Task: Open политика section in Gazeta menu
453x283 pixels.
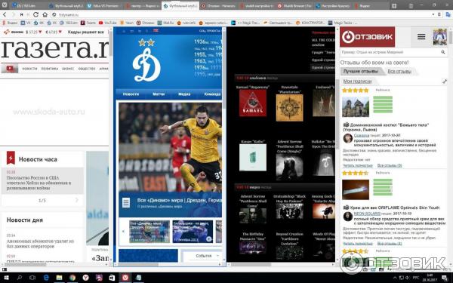Action: point(49,69)
